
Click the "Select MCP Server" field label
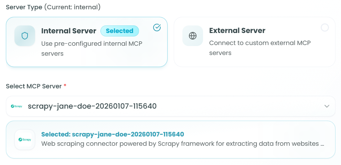point(33,86)
